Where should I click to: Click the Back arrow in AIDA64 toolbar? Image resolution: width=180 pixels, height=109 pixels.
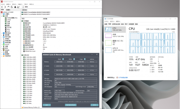2,7
